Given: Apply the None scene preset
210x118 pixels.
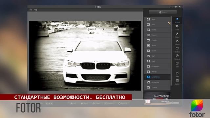Looking at the screenshot, I should [x=157, y=19].
